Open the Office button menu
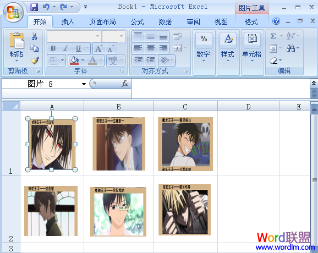 pyautogui.click(x=13, y=12)
